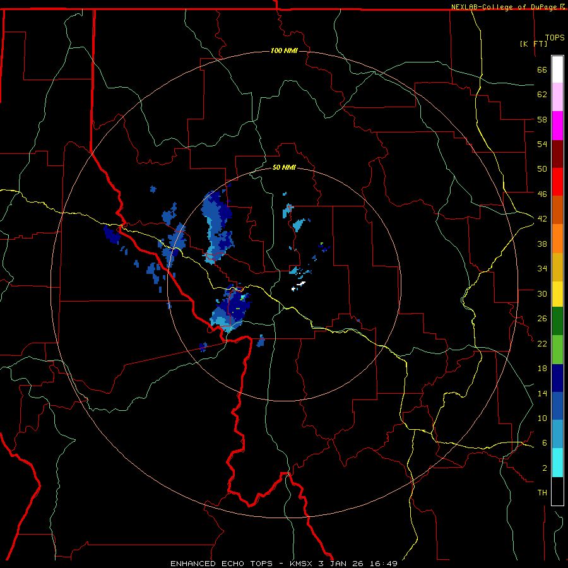Click the Enhanced Echo Tops KMSX caption
The height and width of the screenshot is (568, 568).
(284, 564)
